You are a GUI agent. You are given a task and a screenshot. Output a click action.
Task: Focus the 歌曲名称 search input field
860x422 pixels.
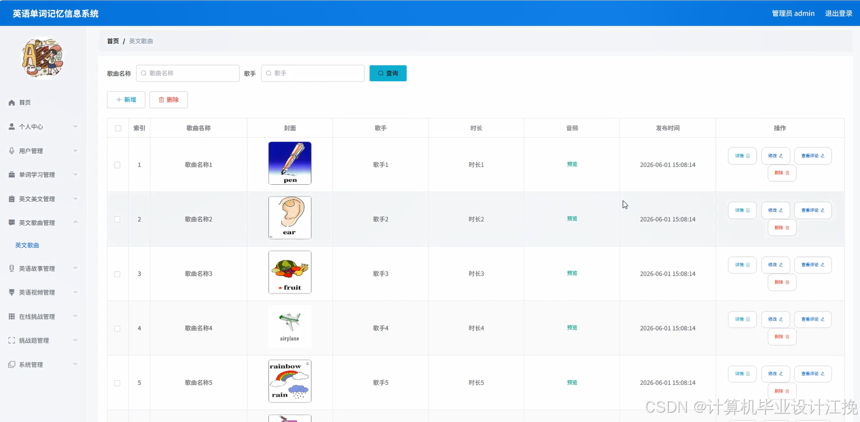[x=188, y=73]
